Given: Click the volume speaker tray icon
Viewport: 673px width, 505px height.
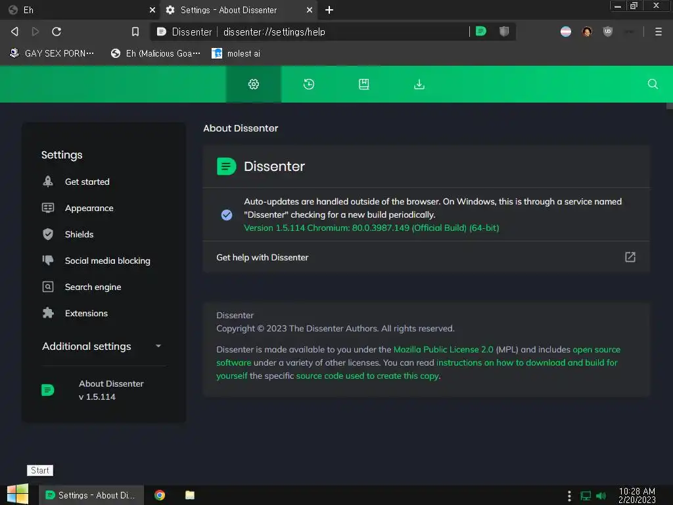Looking at the screenshot, I should 601,496.
